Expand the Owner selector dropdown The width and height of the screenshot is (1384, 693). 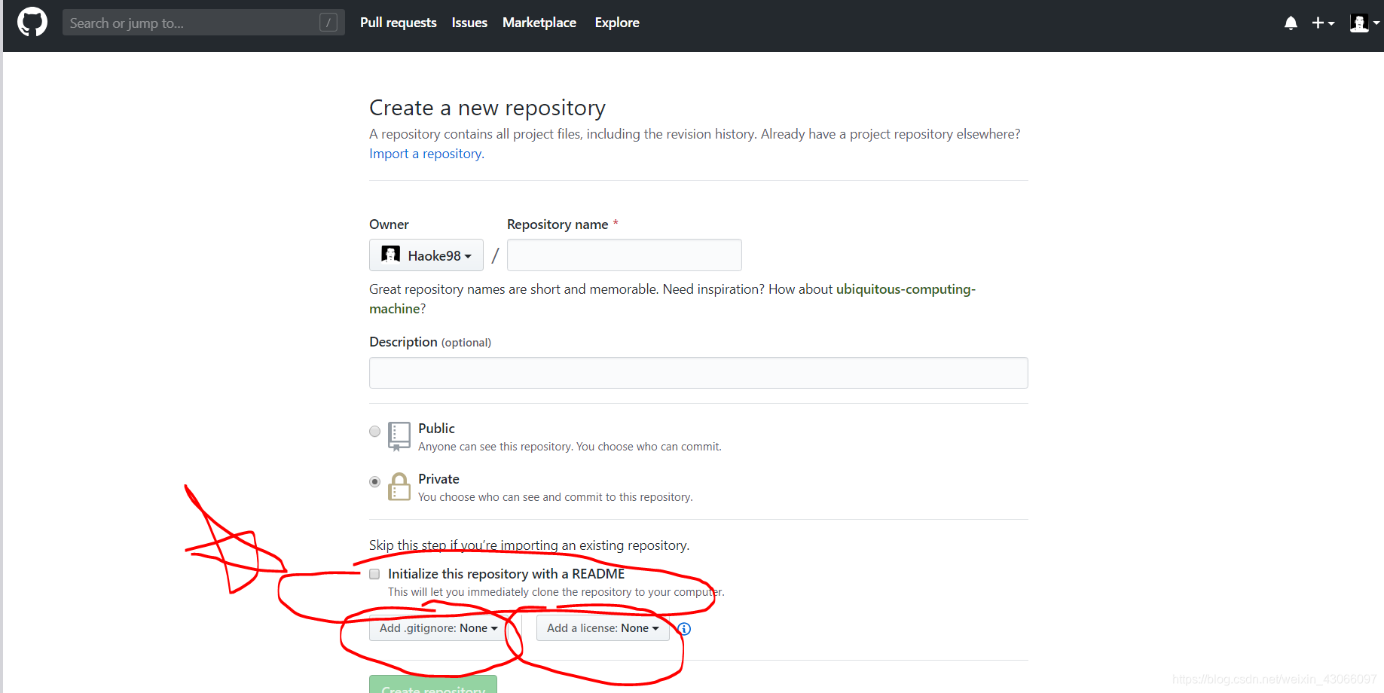tap(469, 255)
